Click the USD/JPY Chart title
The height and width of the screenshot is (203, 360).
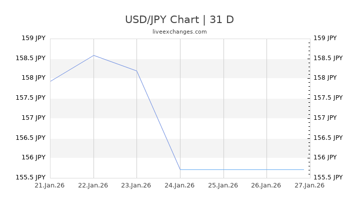point(179,20)
